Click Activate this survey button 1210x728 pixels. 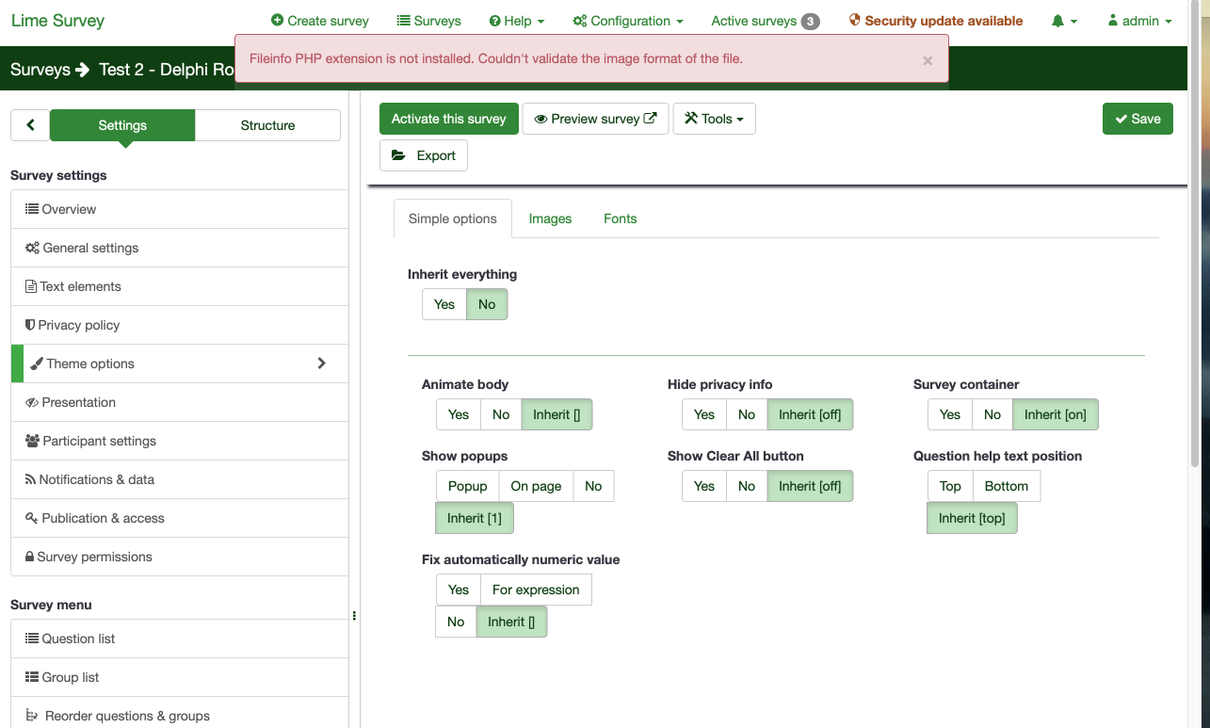click(448, 119)
